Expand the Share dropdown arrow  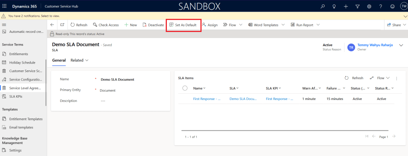pos(404,25)
